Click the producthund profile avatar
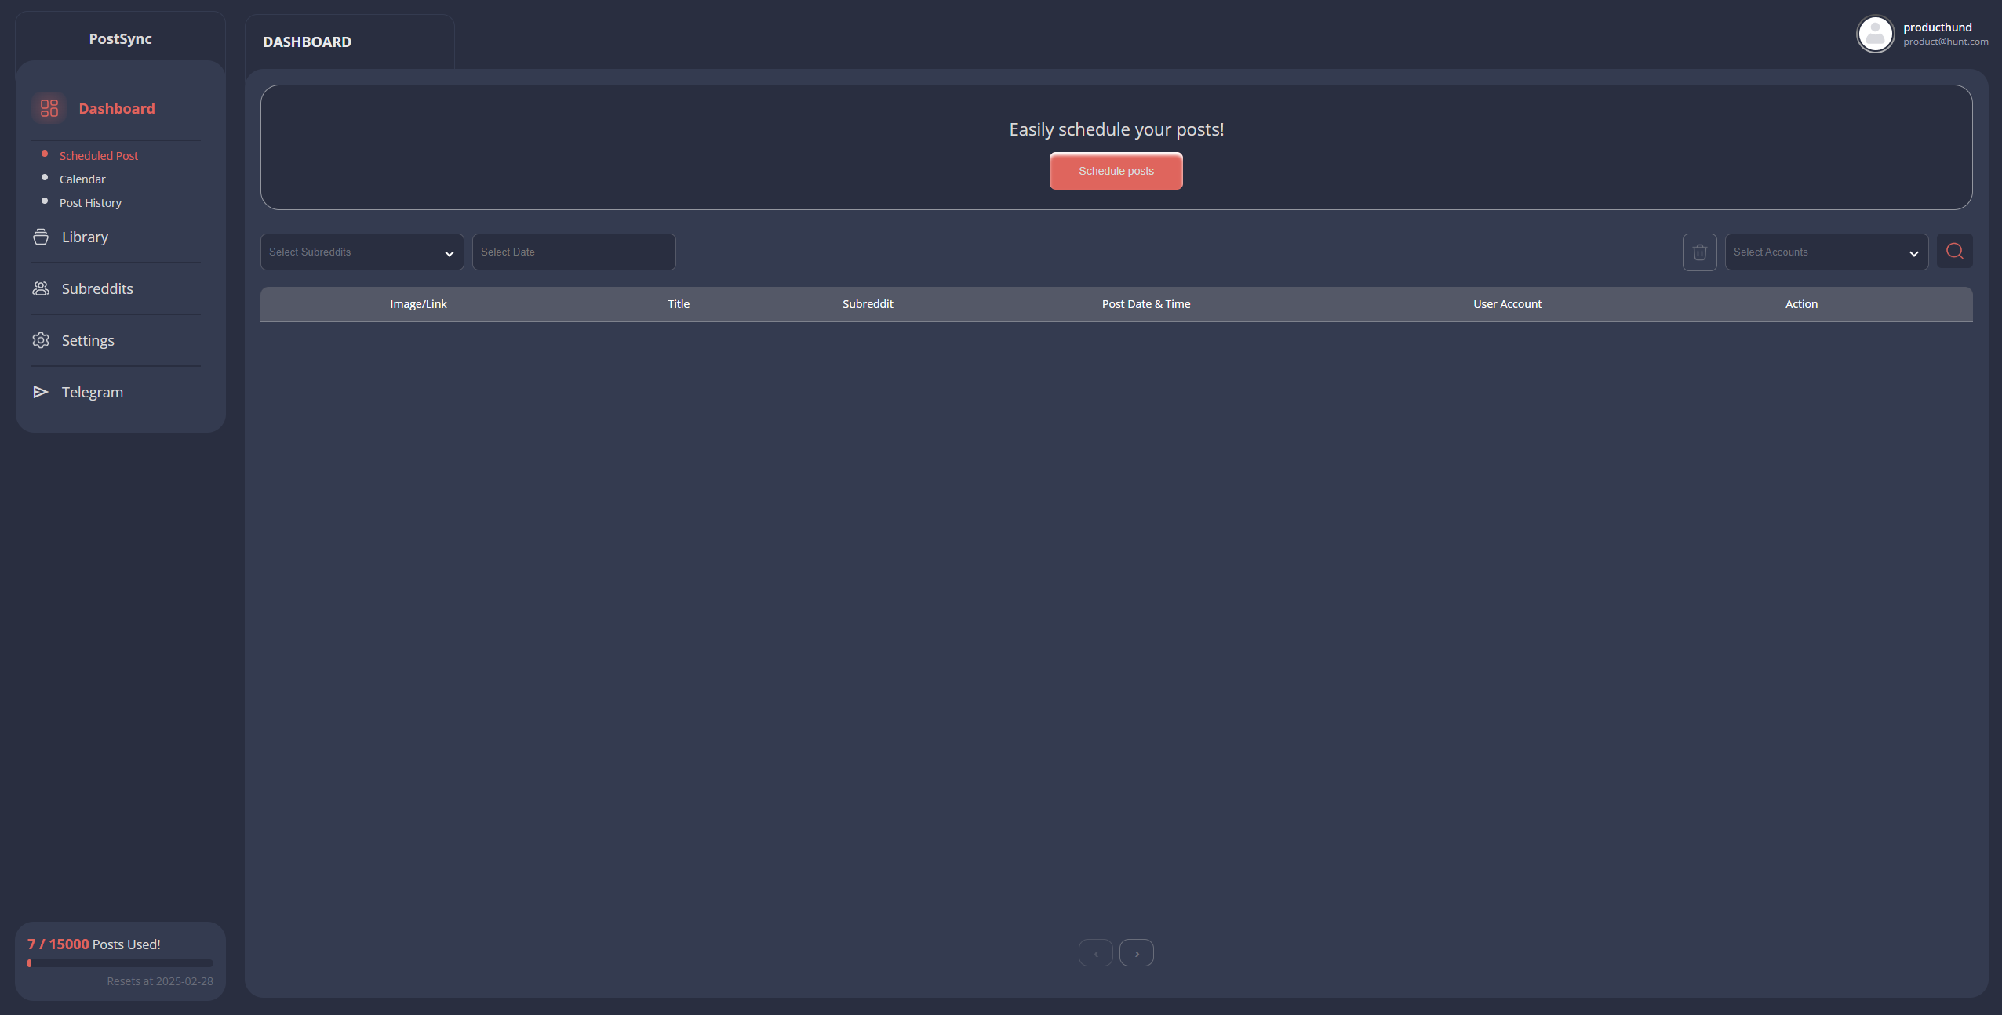This screenshot has width=2002, height=1015. click(1875, 34)
